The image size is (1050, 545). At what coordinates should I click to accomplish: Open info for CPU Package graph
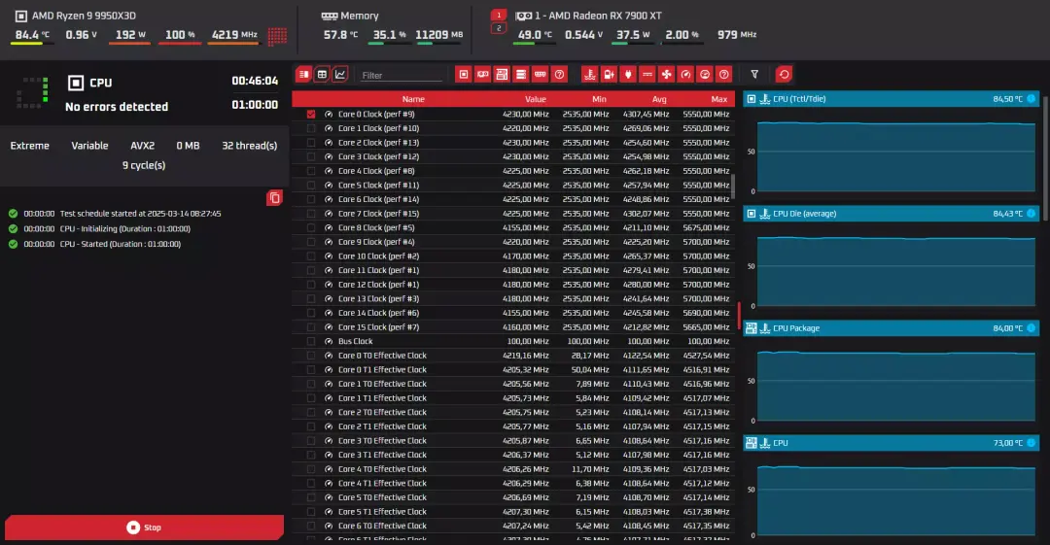[x=1032, y=328]
